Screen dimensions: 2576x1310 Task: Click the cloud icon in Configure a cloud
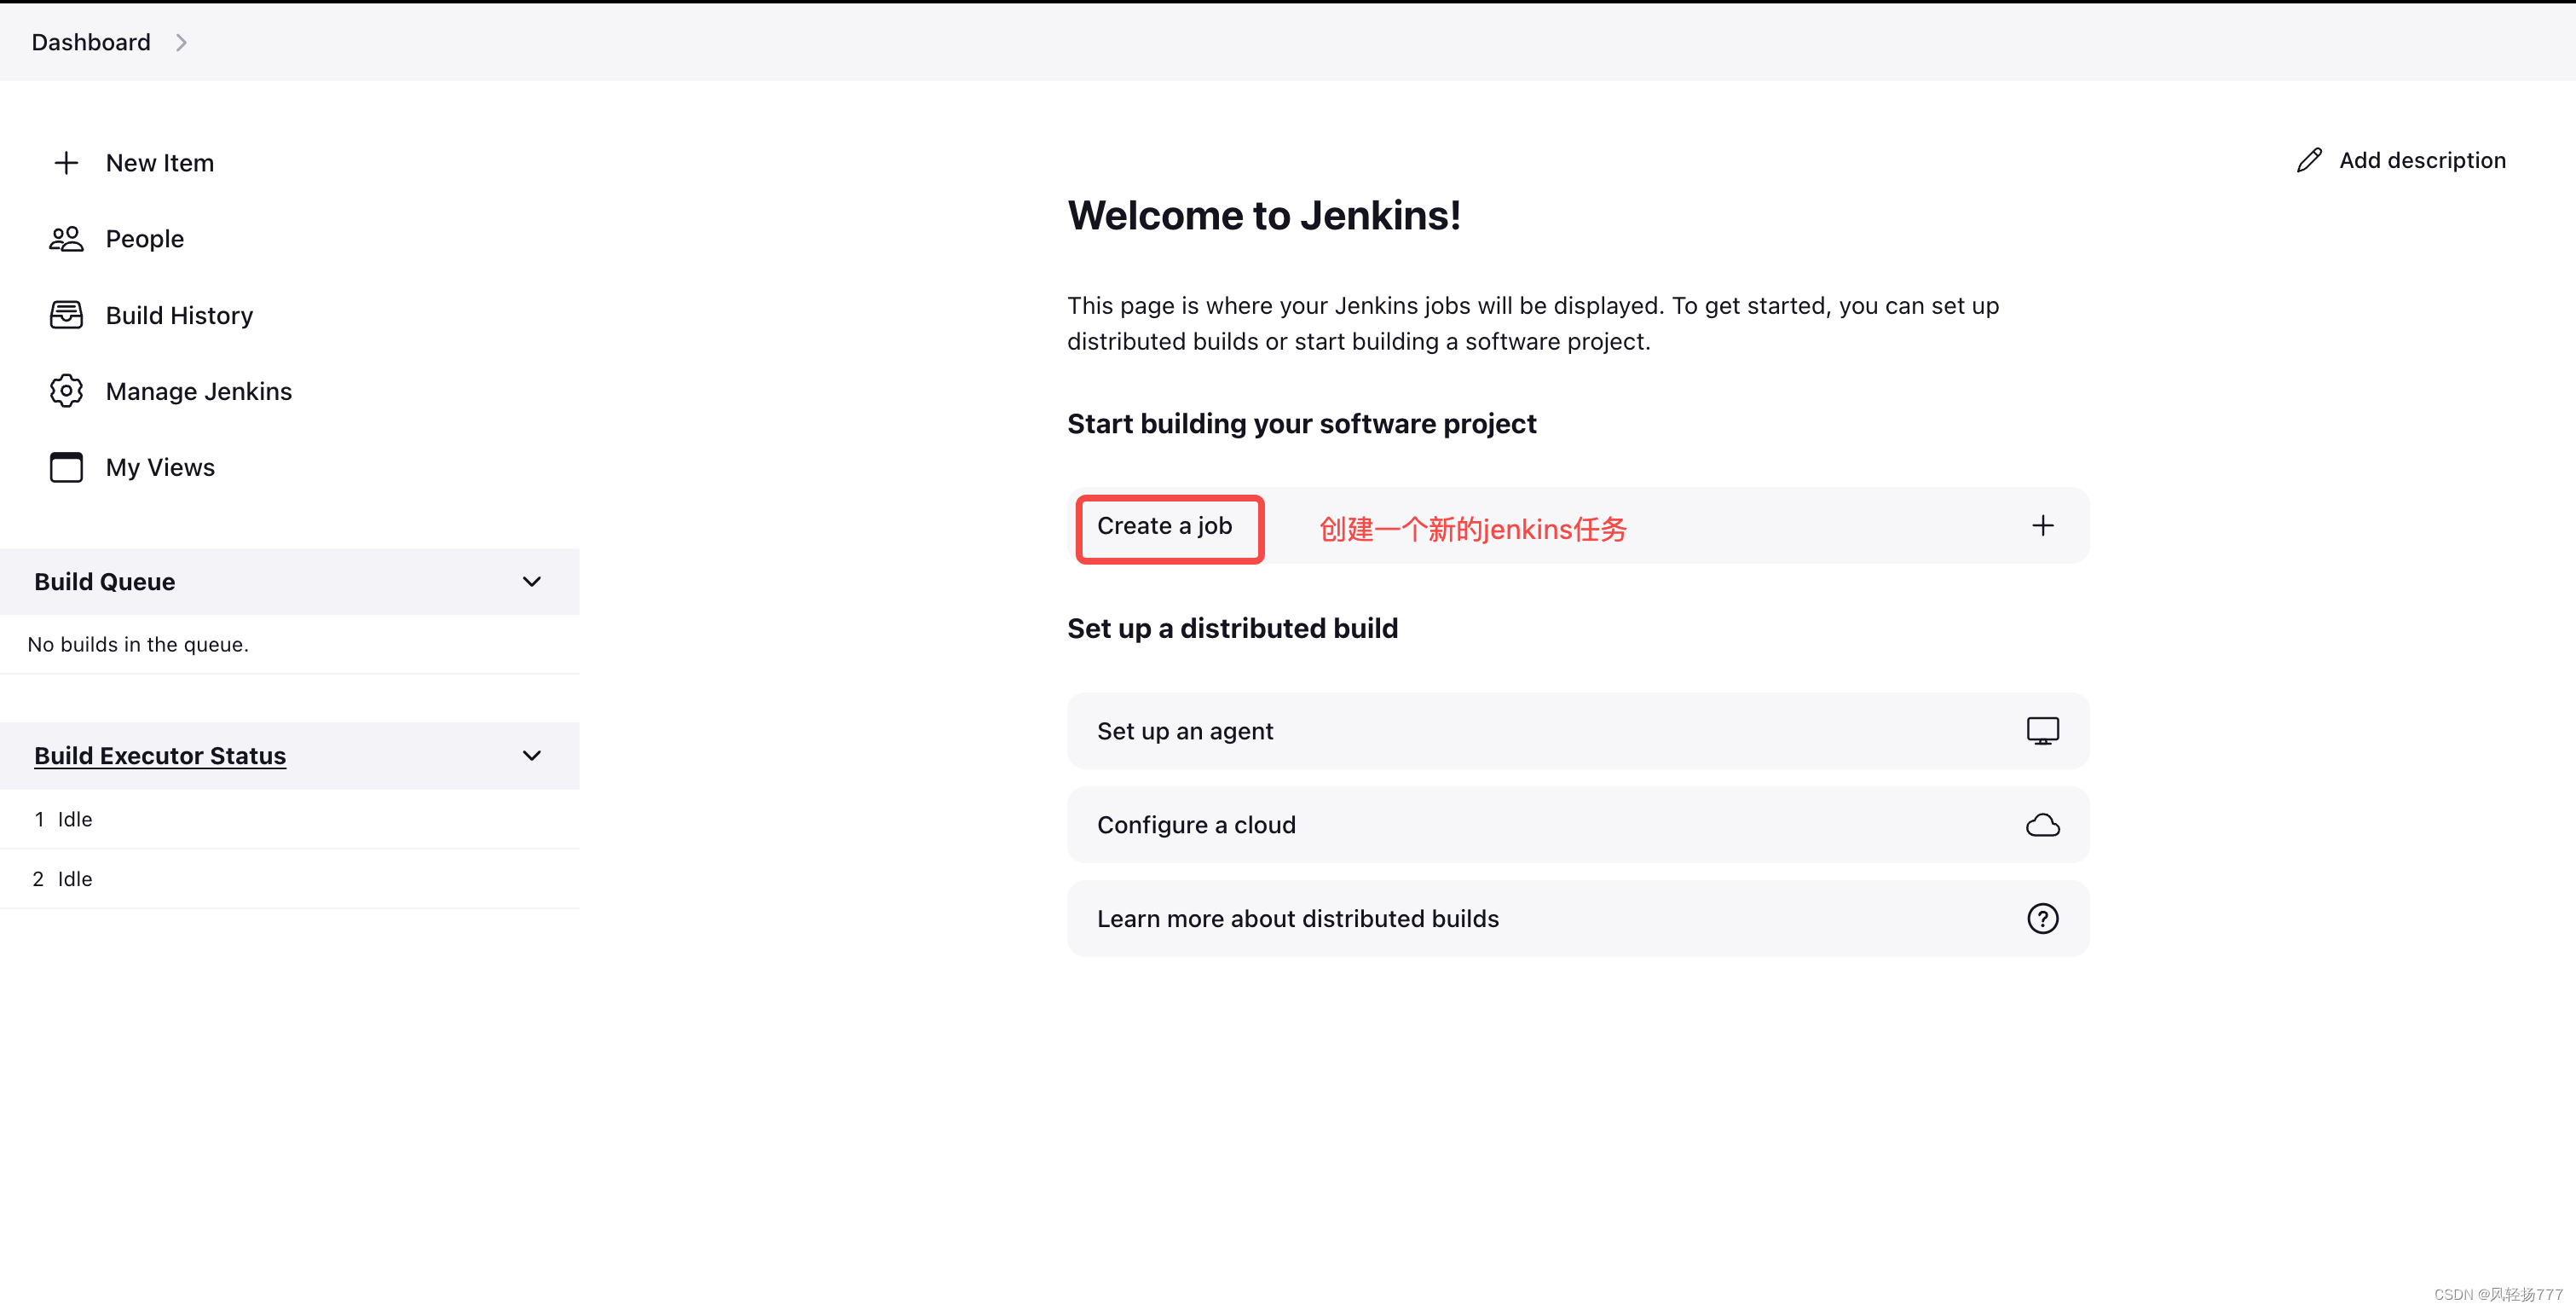point(2043,825)
